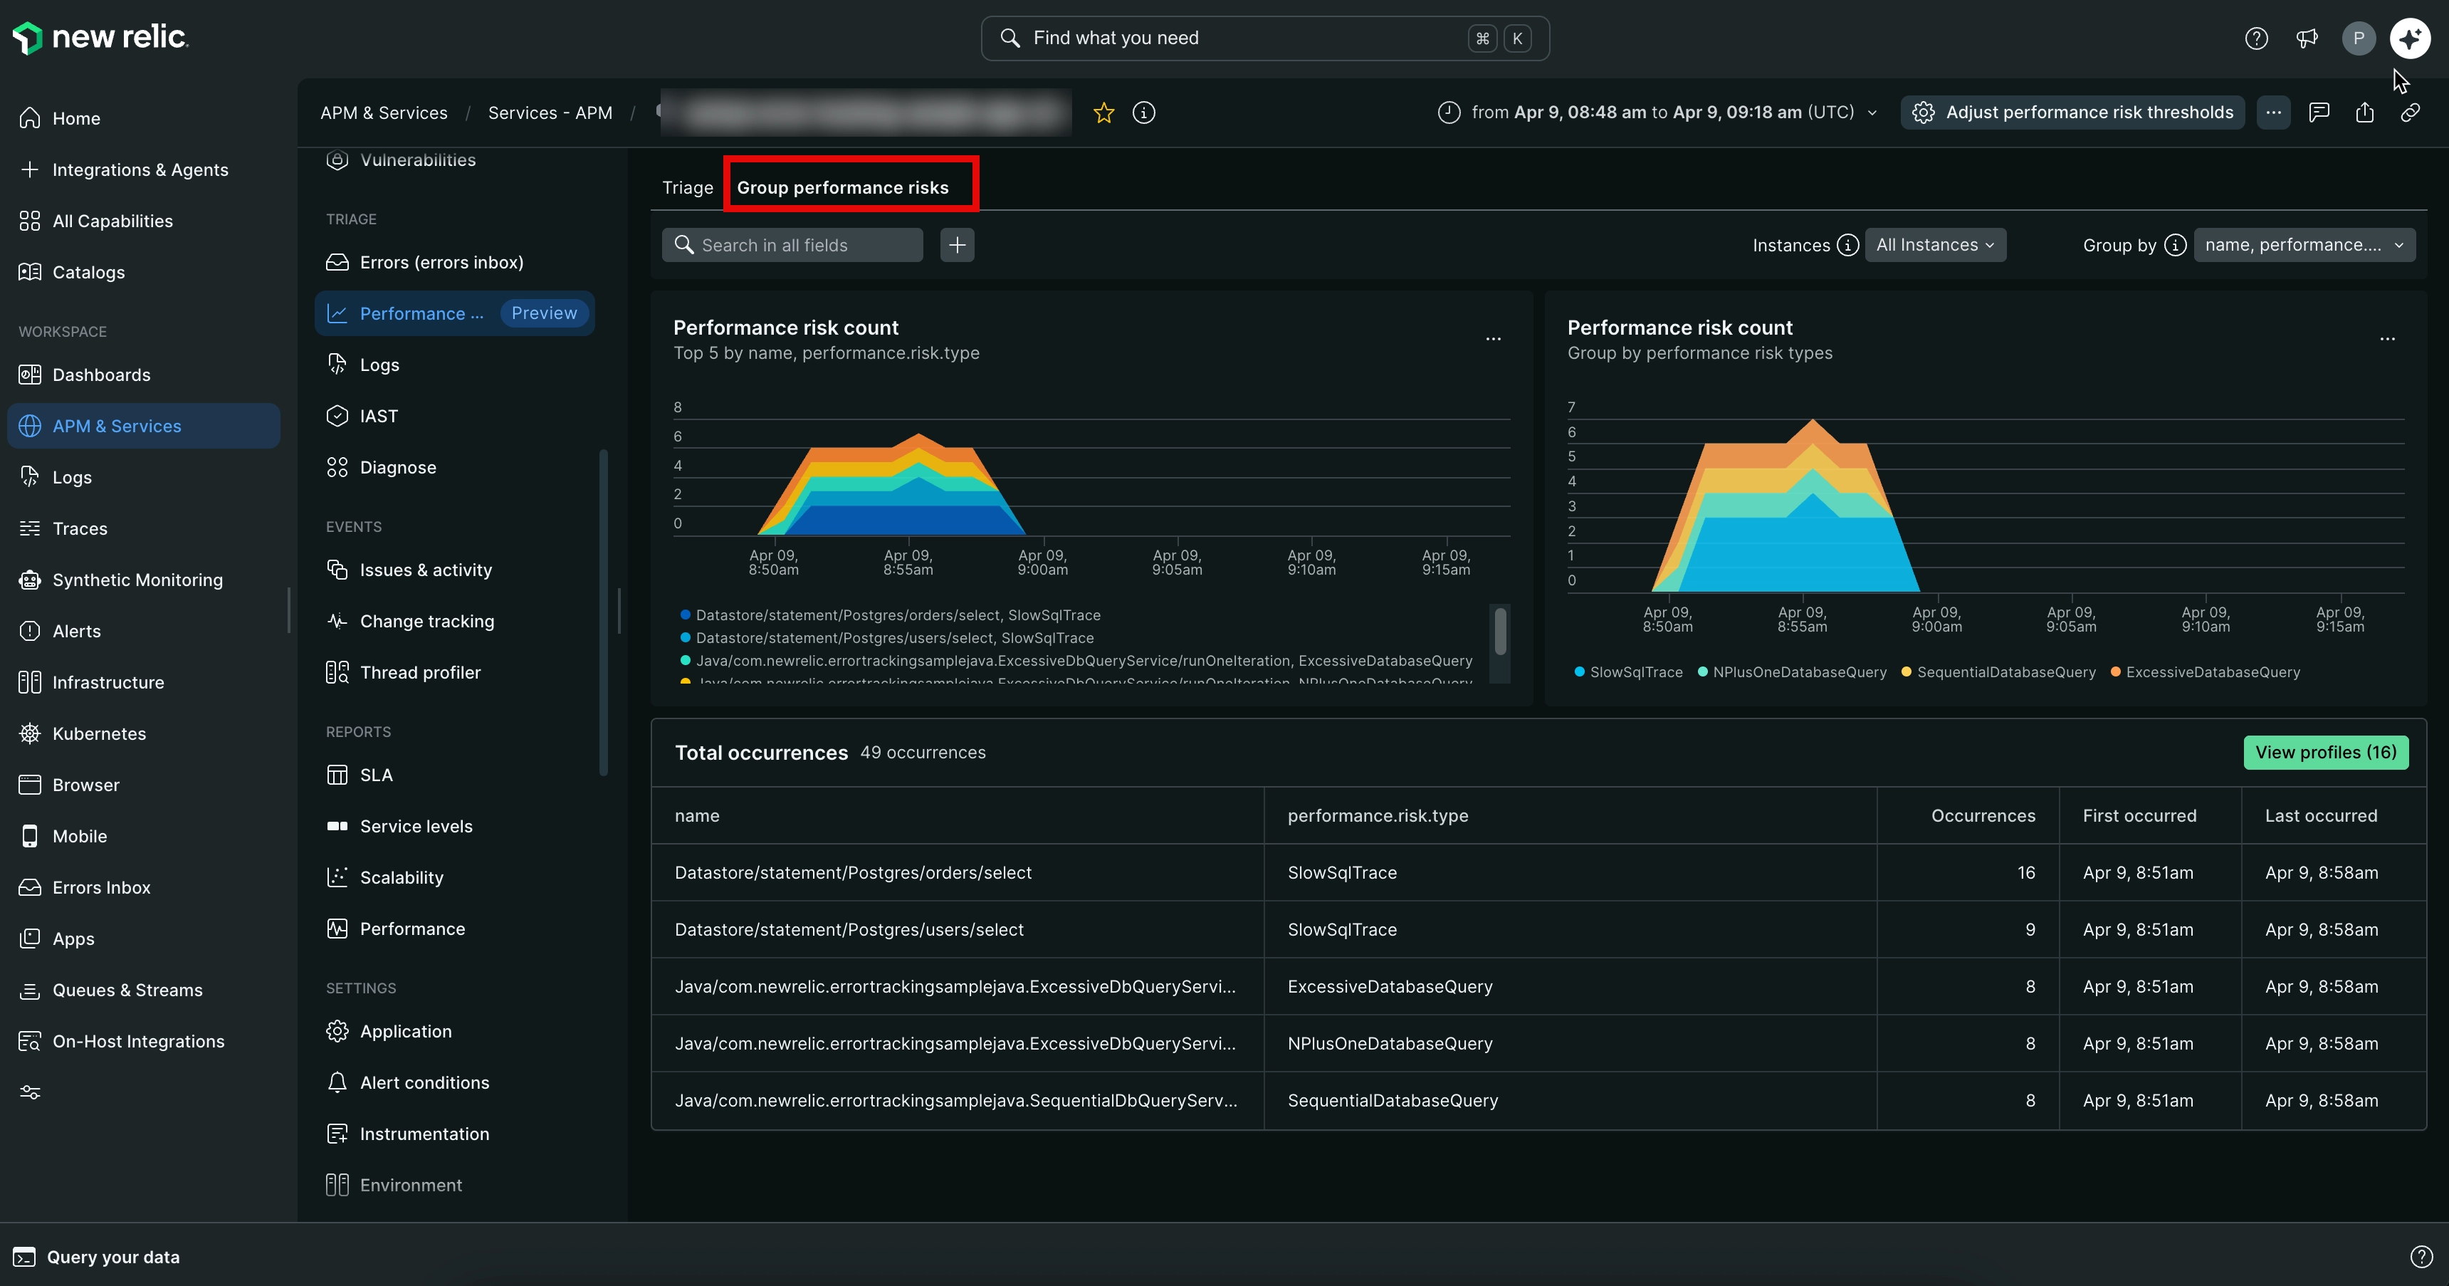This screenshot has height=1286, width=2449.
Task: Click Services - APM breadcrumb link
Action: [550, 113]
